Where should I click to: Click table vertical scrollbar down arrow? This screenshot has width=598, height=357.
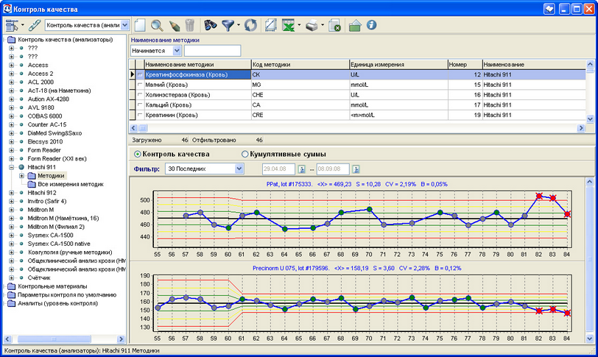590,119
